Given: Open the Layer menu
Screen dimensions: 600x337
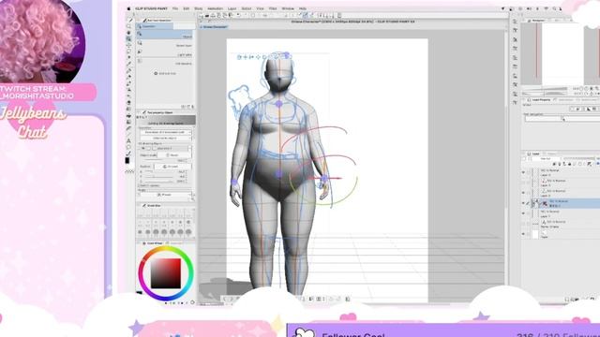Looking at the screenshot, I should tap(232, 8).
